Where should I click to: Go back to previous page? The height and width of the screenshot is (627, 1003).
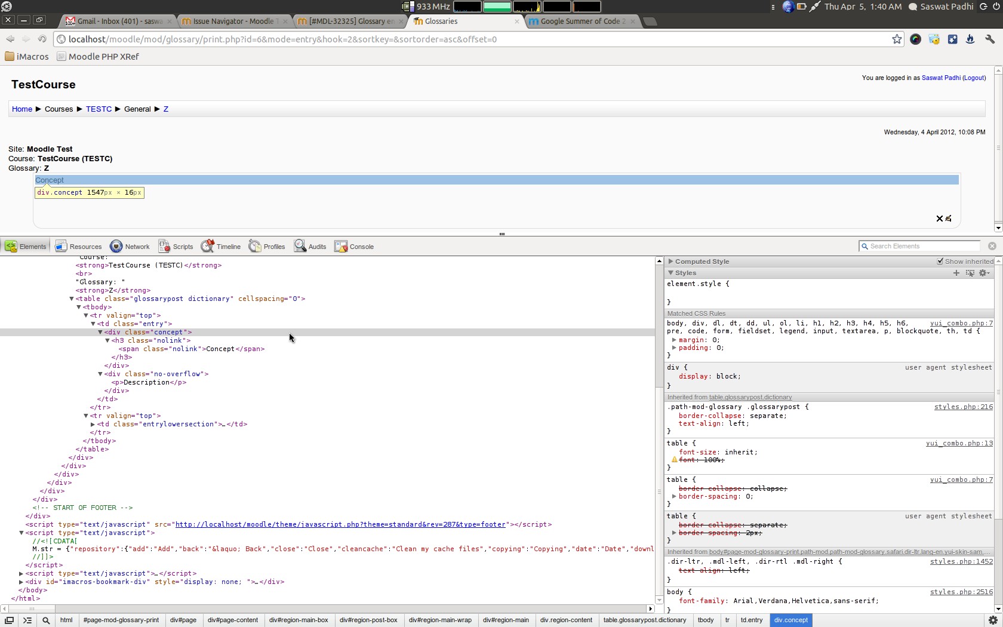click(10, 39)
